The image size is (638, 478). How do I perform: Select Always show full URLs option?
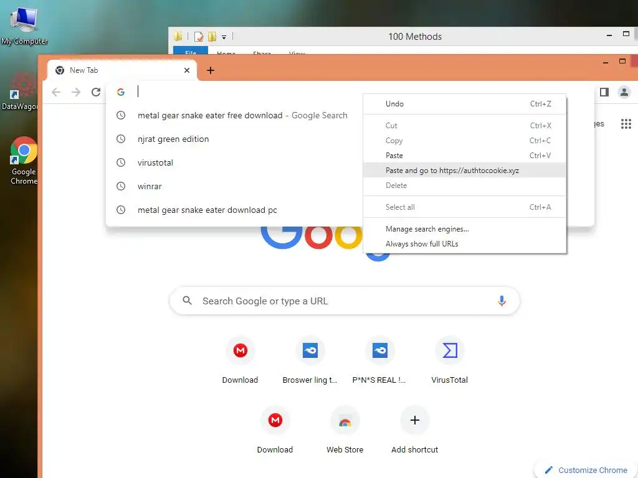(x=464, y=244)
